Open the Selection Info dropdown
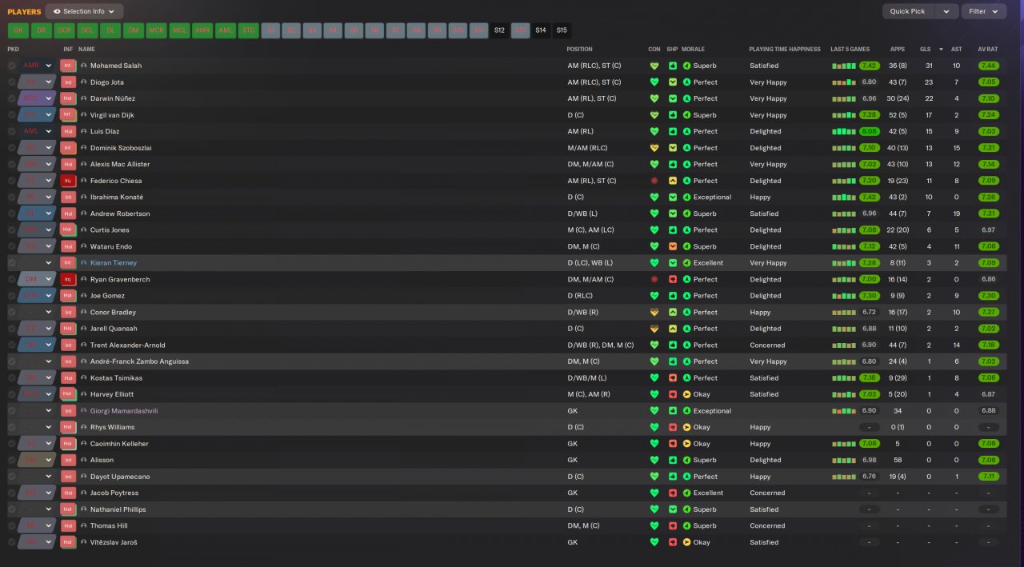1024x567 pixels. pos(84,11)
